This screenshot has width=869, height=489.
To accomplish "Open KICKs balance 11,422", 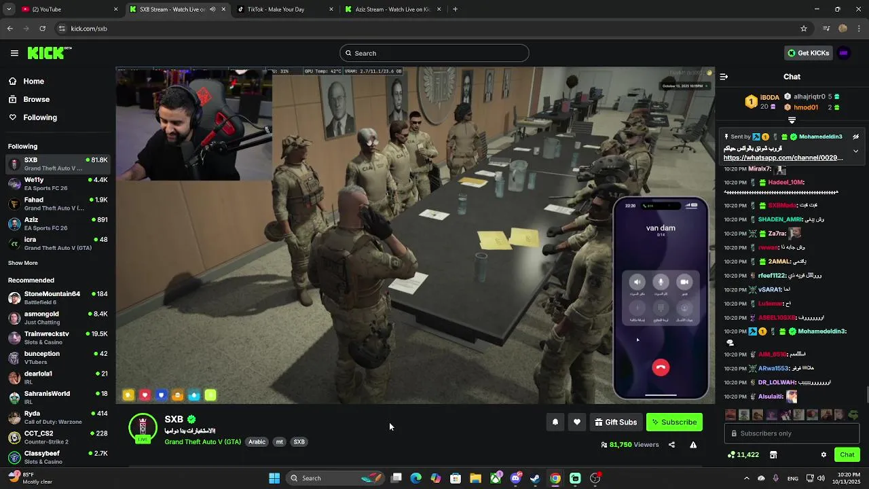I will point(743,454).
